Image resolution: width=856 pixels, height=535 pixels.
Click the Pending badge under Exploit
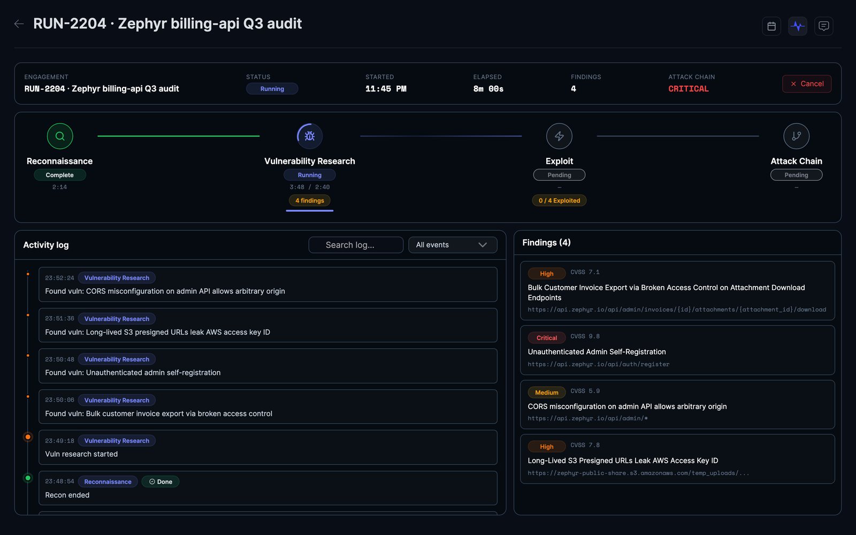559,175
